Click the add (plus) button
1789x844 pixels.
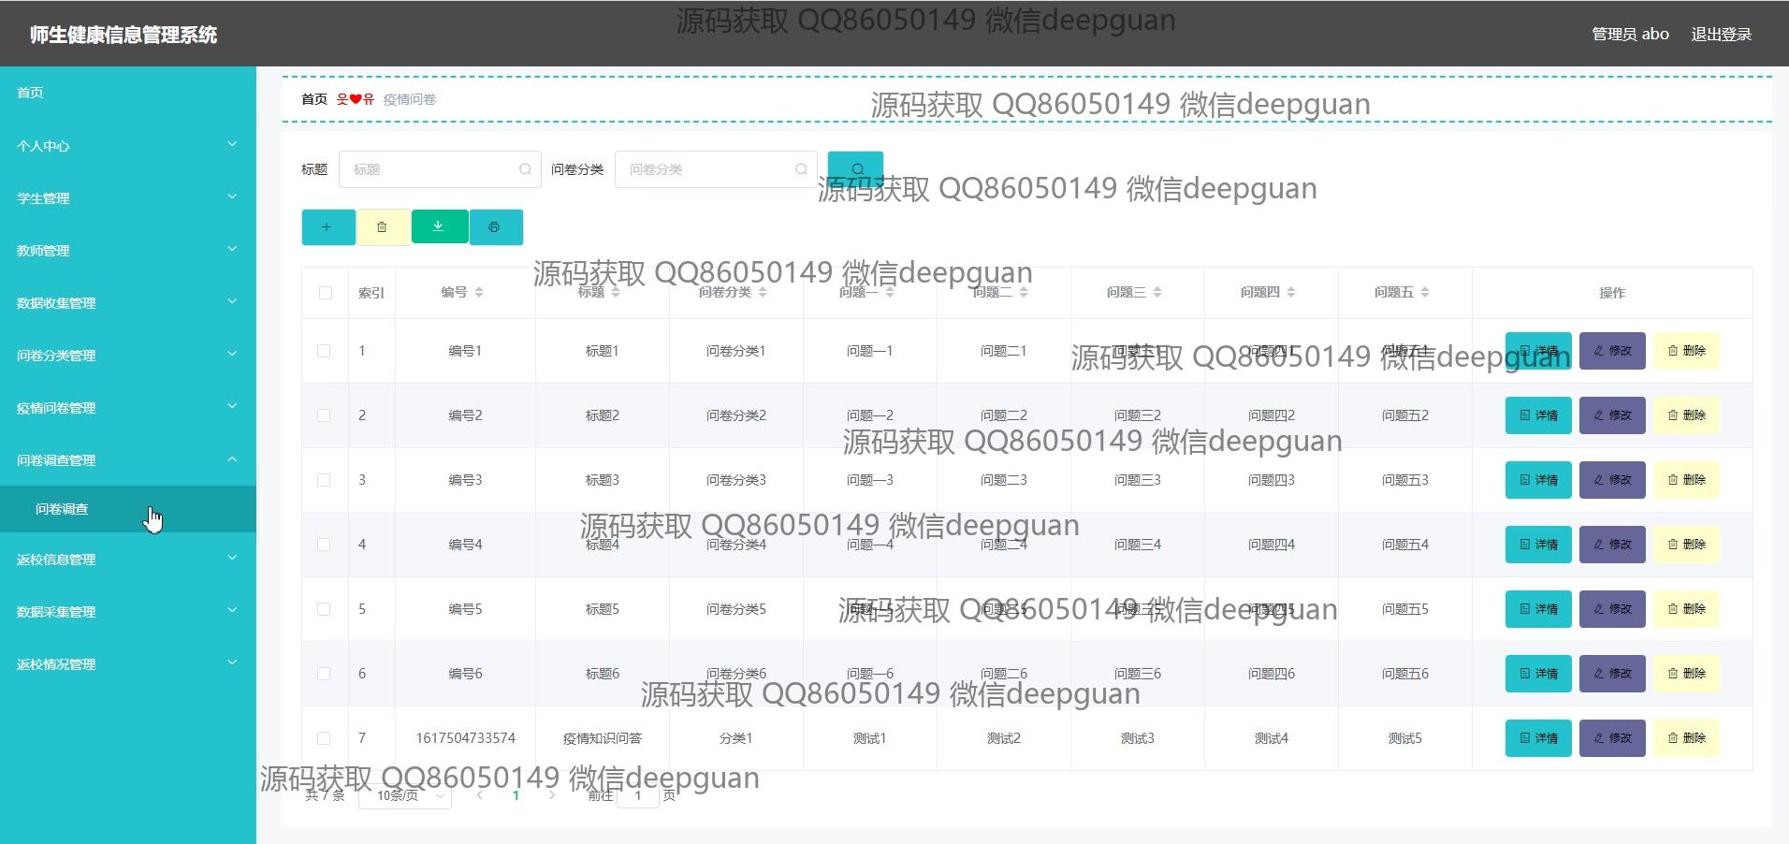pyautogui.click(x=327, y=226)
